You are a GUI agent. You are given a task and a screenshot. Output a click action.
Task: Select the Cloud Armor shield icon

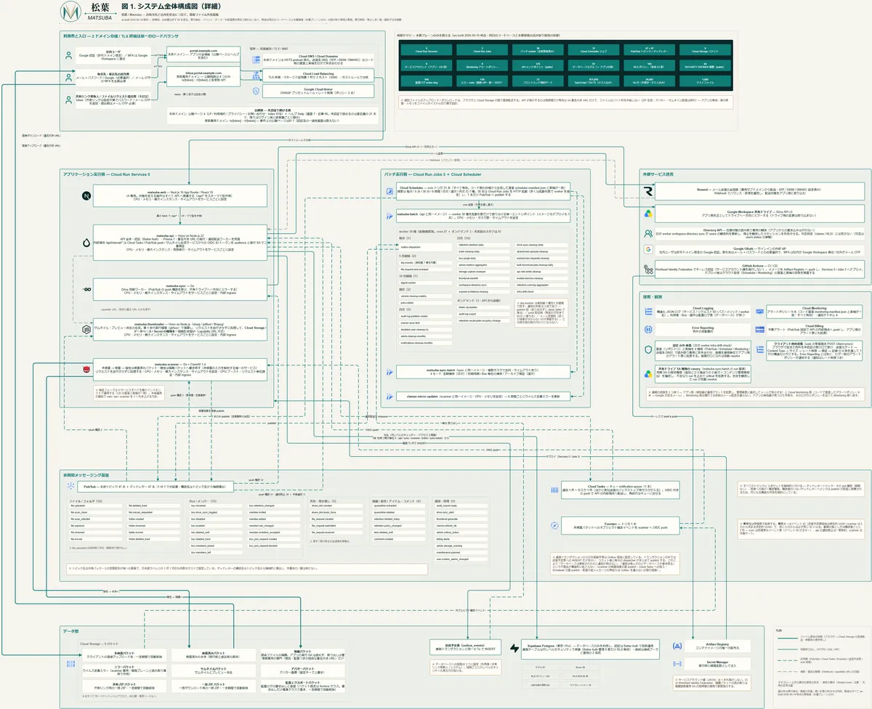[255, 91]
